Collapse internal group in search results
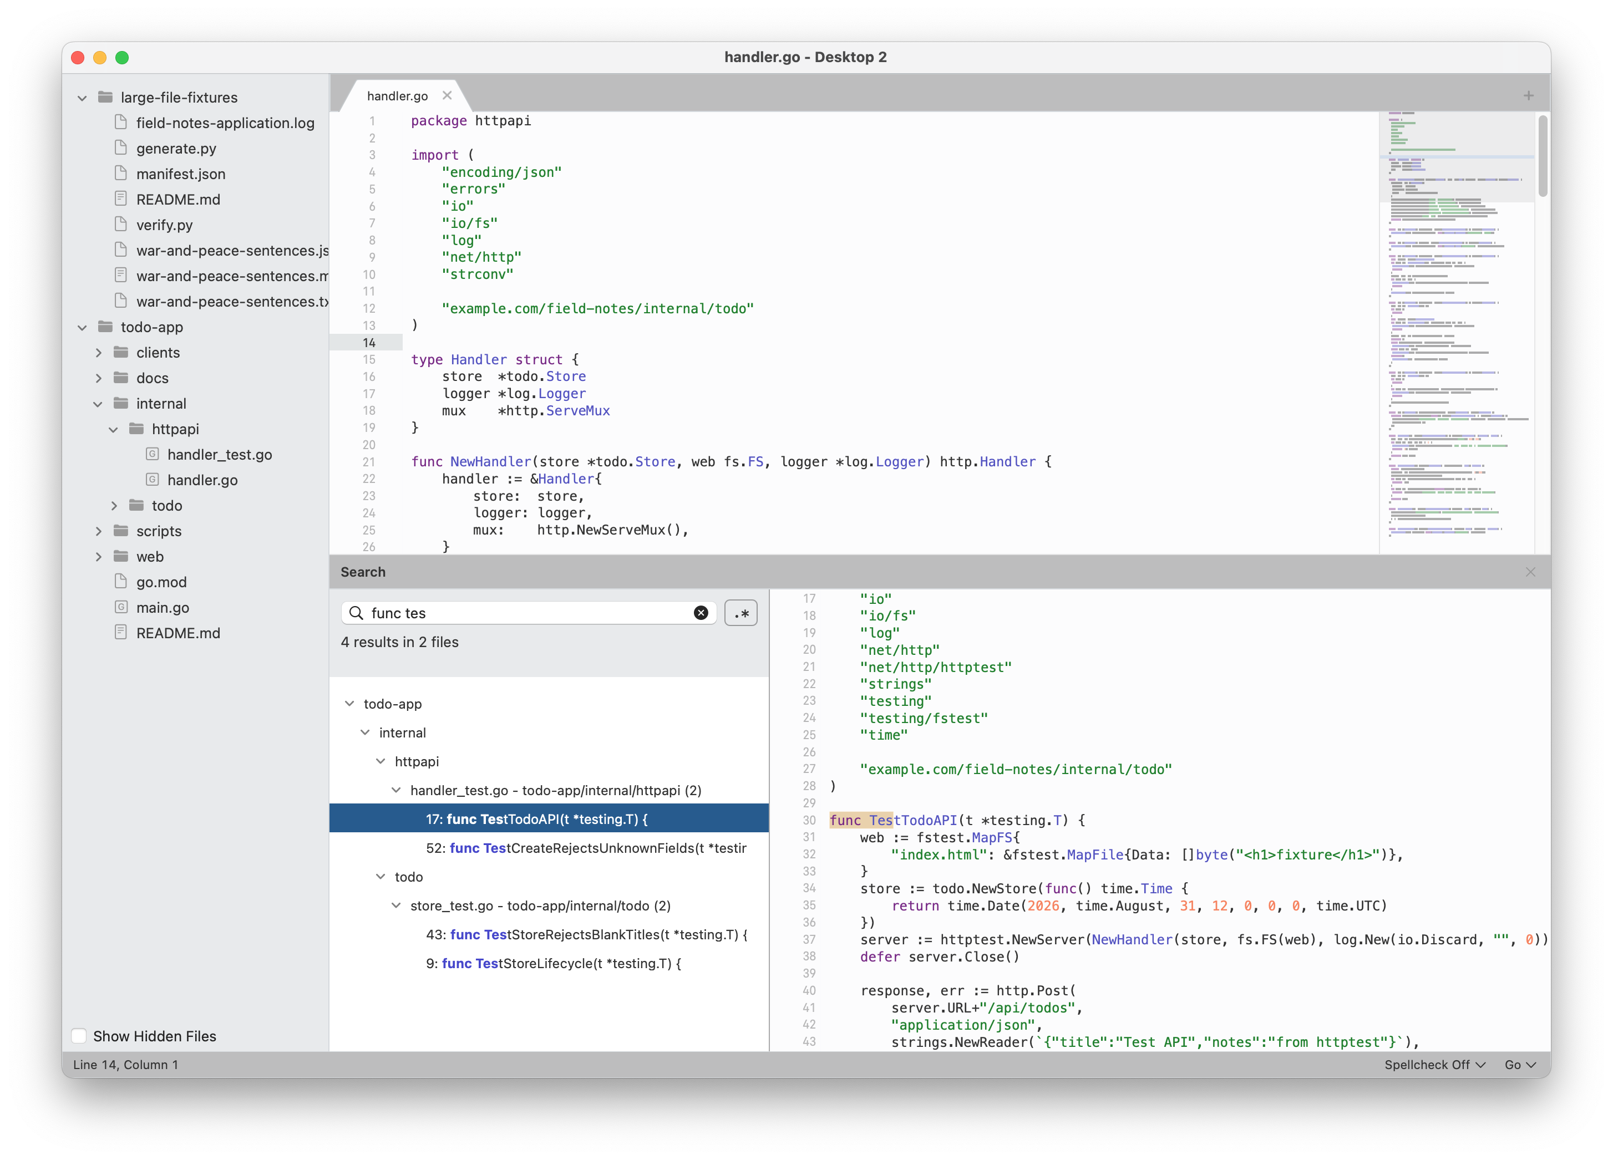Viewport: 1613px width, 1160px height. coord(365,733)
